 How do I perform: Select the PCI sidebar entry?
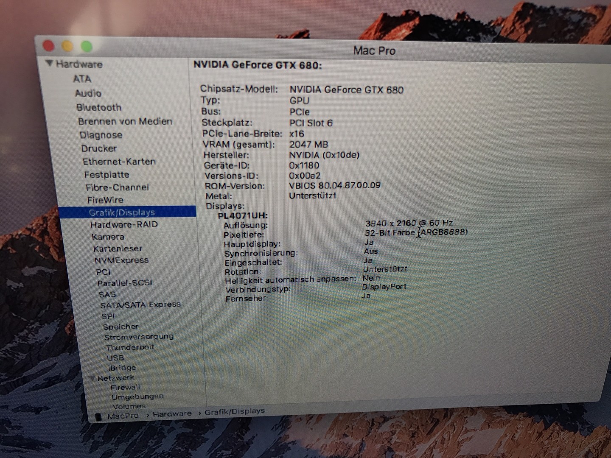pos(103,272)
